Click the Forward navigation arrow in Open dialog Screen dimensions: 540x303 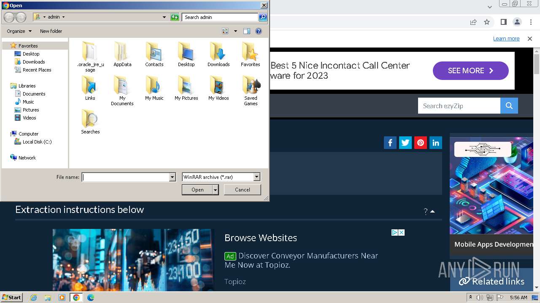(21, 17)
